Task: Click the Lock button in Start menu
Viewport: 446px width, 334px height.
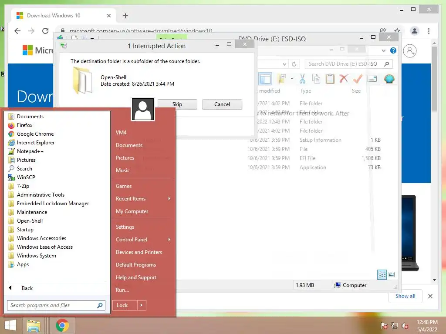Action: [x=125, y=305]
